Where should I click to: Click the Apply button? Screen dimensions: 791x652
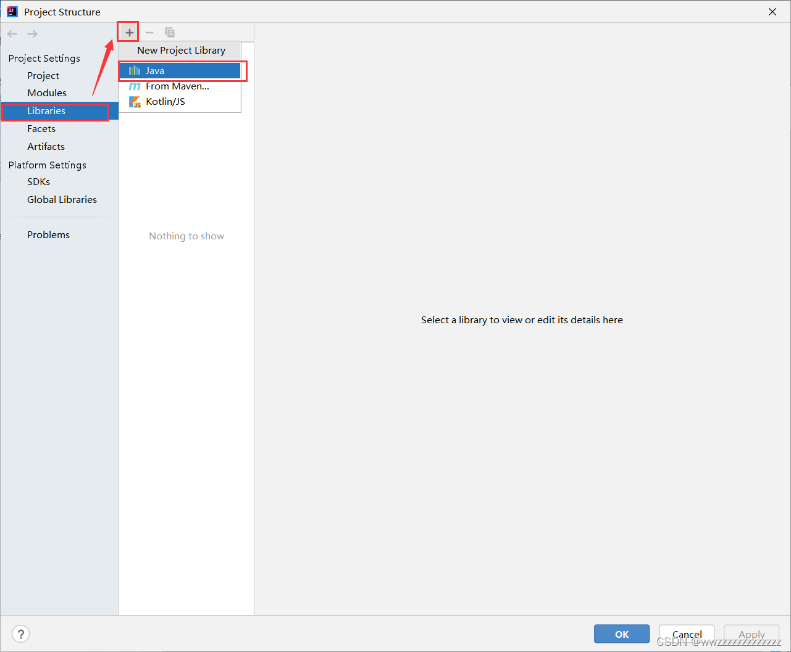pos(751,634)
